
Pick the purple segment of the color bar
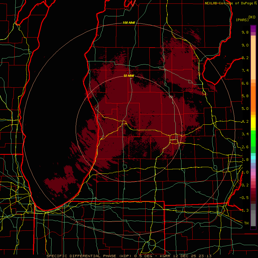tap(253, 29)
